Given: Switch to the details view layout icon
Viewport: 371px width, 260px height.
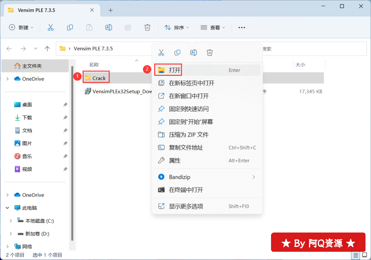Looking at the screenshot, I should coord(356,255).
